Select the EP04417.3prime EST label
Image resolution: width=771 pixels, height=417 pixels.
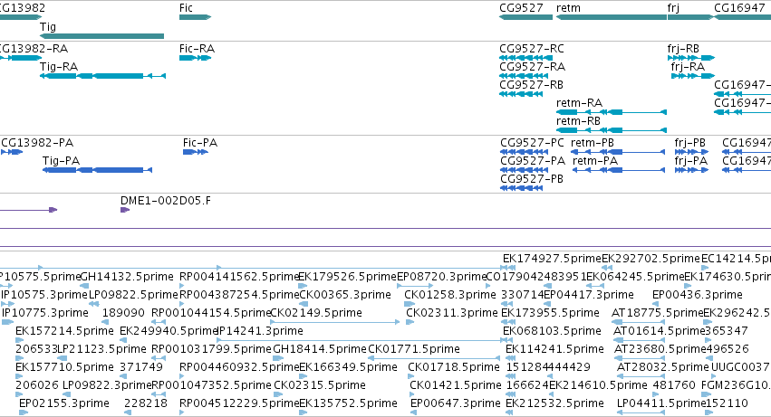589,295
